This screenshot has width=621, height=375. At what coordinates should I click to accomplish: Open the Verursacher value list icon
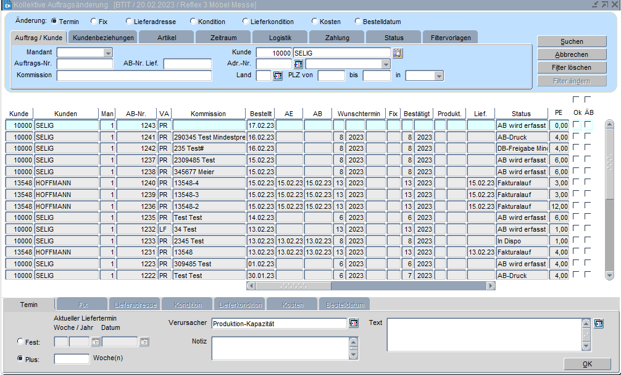click(x=354, y=323)
